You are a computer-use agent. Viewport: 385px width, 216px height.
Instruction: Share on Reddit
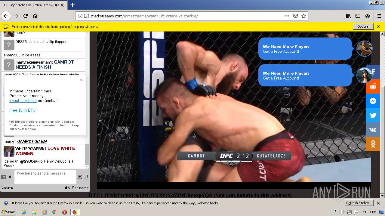click(x=373, y=86)
